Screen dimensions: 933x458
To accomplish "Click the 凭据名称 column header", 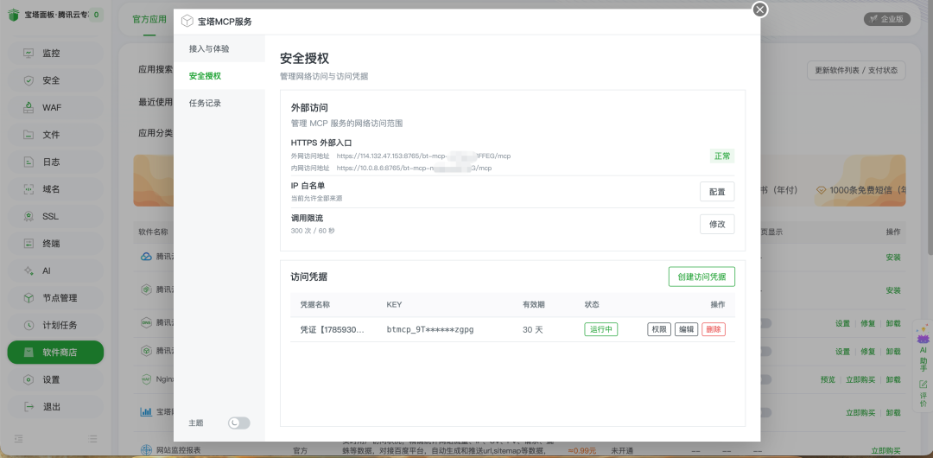I will pos(314,304).
